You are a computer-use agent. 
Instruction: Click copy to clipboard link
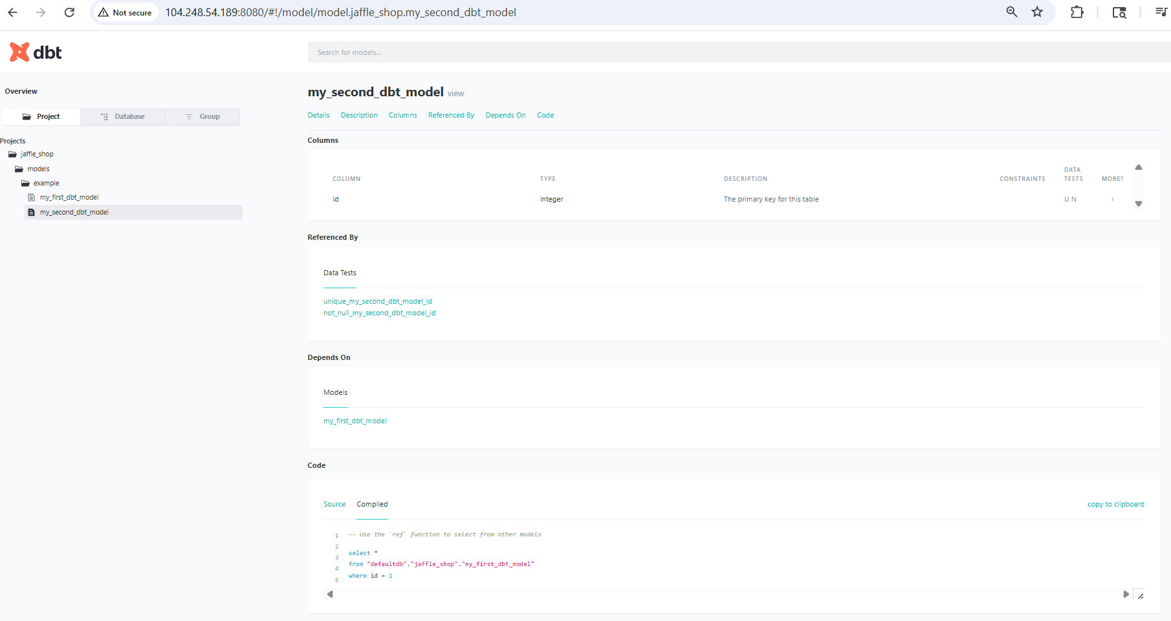pos(1115,504)
